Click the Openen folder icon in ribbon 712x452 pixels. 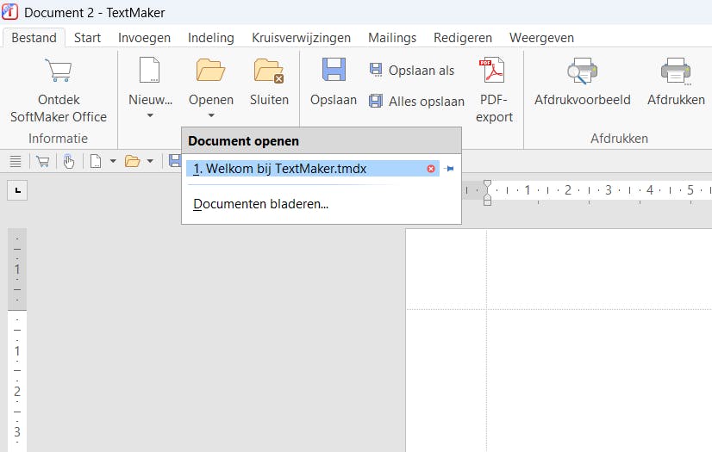tap(210, 71)
